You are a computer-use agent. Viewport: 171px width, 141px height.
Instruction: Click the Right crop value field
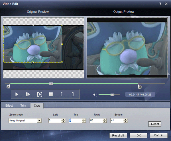96,121
